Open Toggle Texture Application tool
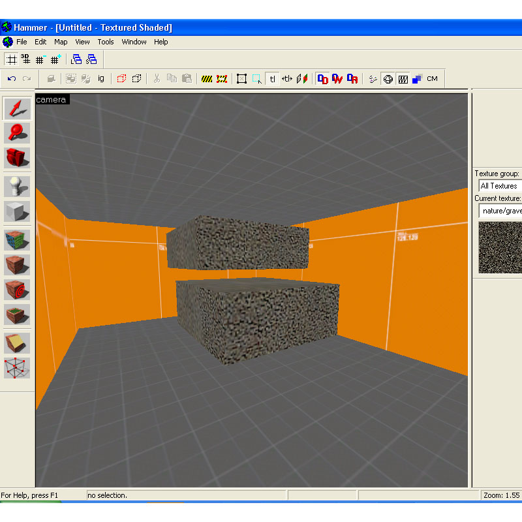This screenshot has height=522, width=522. pos(18,240)
